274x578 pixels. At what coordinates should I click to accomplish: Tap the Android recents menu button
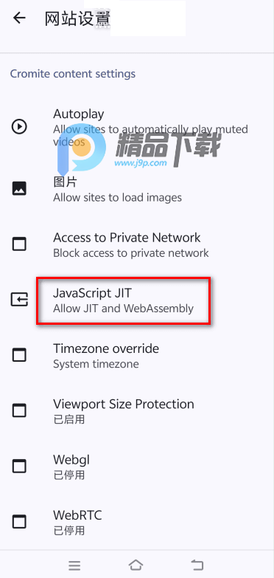(x=74, y=565)
